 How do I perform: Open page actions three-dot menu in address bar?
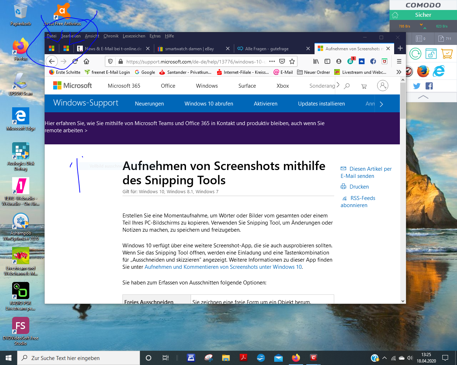pos(272,61)
